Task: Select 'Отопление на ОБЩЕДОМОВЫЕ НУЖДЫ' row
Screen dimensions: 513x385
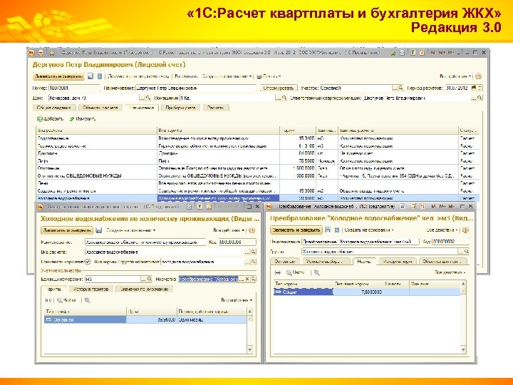Action: point(257,176)
